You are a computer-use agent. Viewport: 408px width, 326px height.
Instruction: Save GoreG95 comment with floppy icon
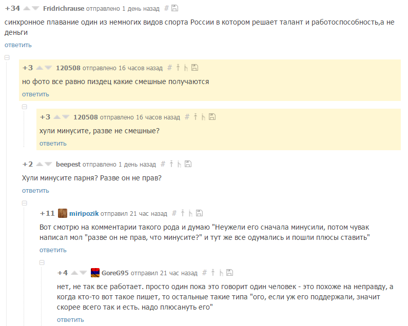pyautogui.click(x=229, y=273)
